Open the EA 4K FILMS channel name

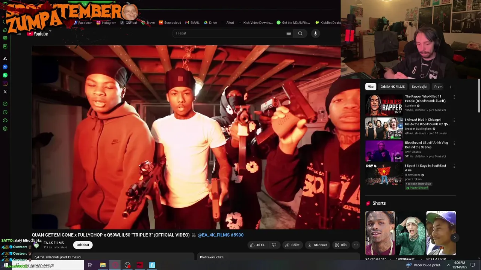click(54, 243)
